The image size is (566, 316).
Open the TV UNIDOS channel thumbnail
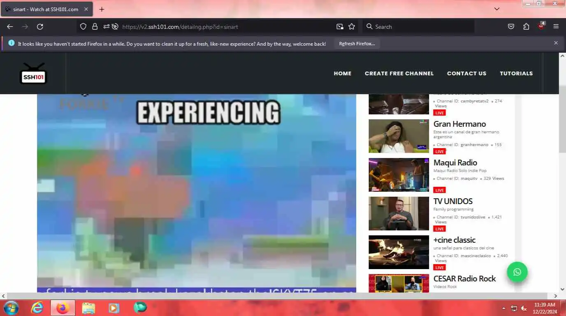point(399,214)
